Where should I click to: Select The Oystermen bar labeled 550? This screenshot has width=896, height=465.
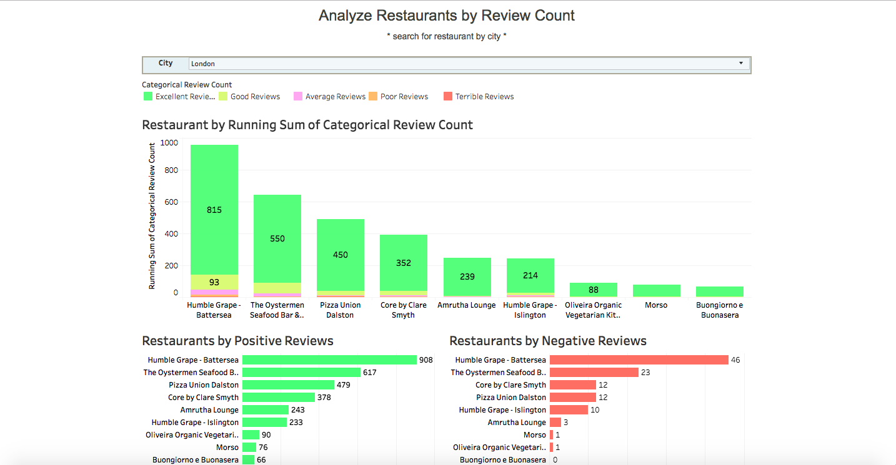277,238
